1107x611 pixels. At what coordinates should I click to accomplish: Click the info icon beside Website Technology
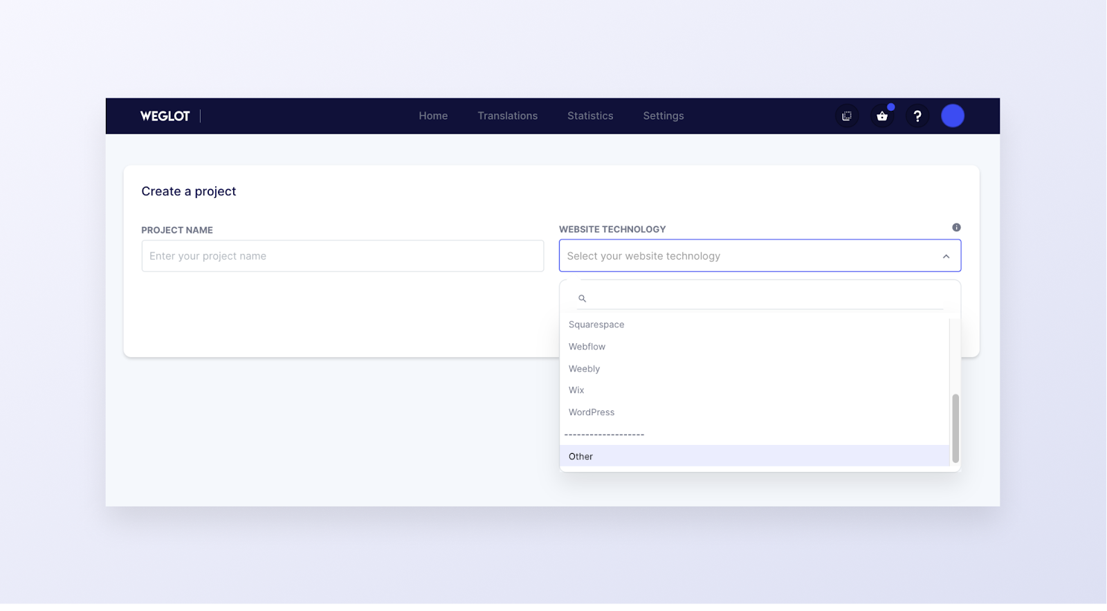(x=956, y=228)
